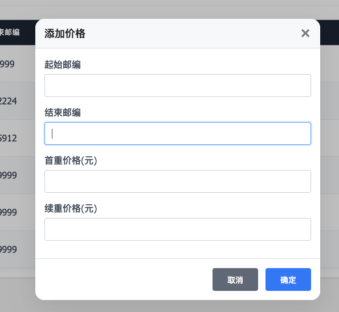The image size is (339, 312).
Task: Click inside the 结束邮编 text box
Action: [x=178, y=133]
